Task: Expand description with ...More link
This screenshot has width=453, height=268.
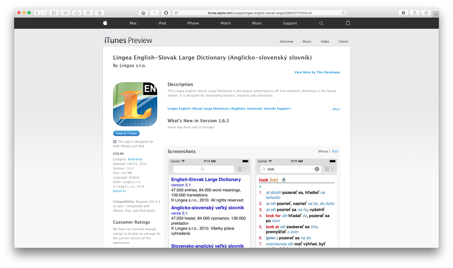Action: pos(335,109)
